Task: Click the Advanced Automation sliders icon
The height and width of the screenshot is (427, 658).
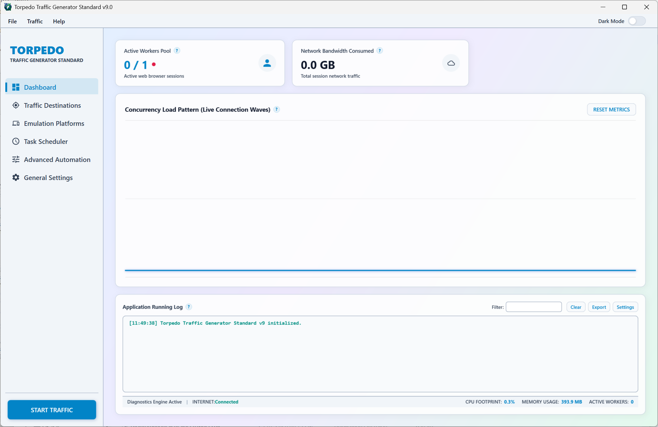Action: click(x=16, y=159)
